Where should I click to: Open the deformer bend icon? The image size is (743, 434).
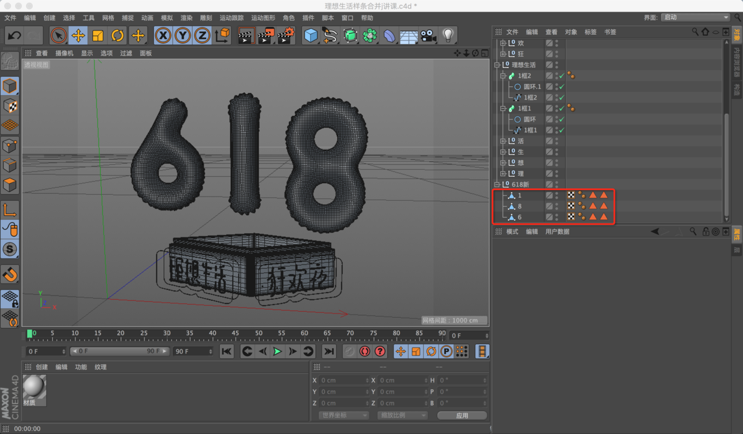389,35
